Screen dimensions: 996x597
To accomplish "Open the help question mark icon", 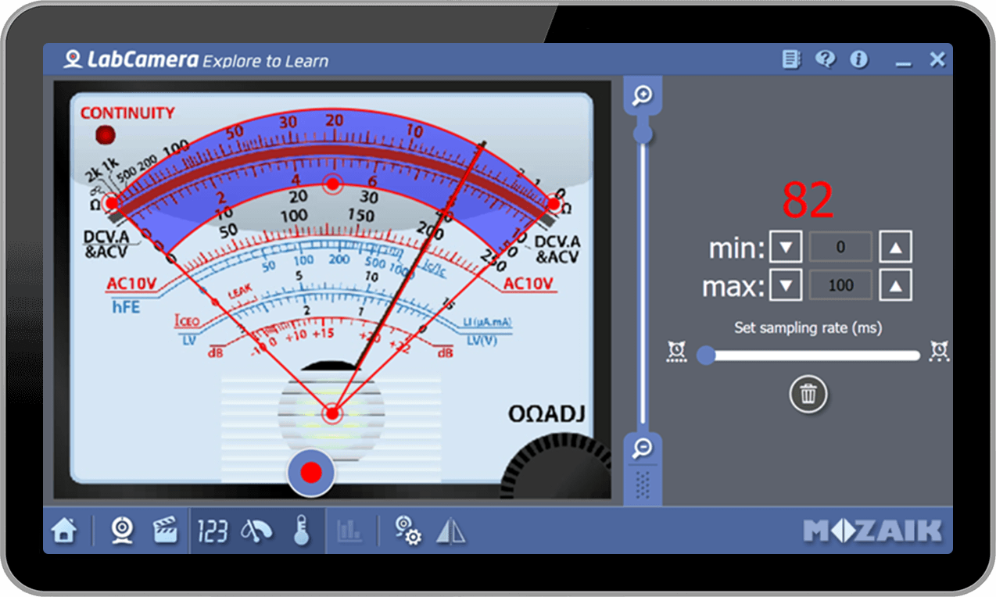I will pyautogui.click(x=825, y=59).
